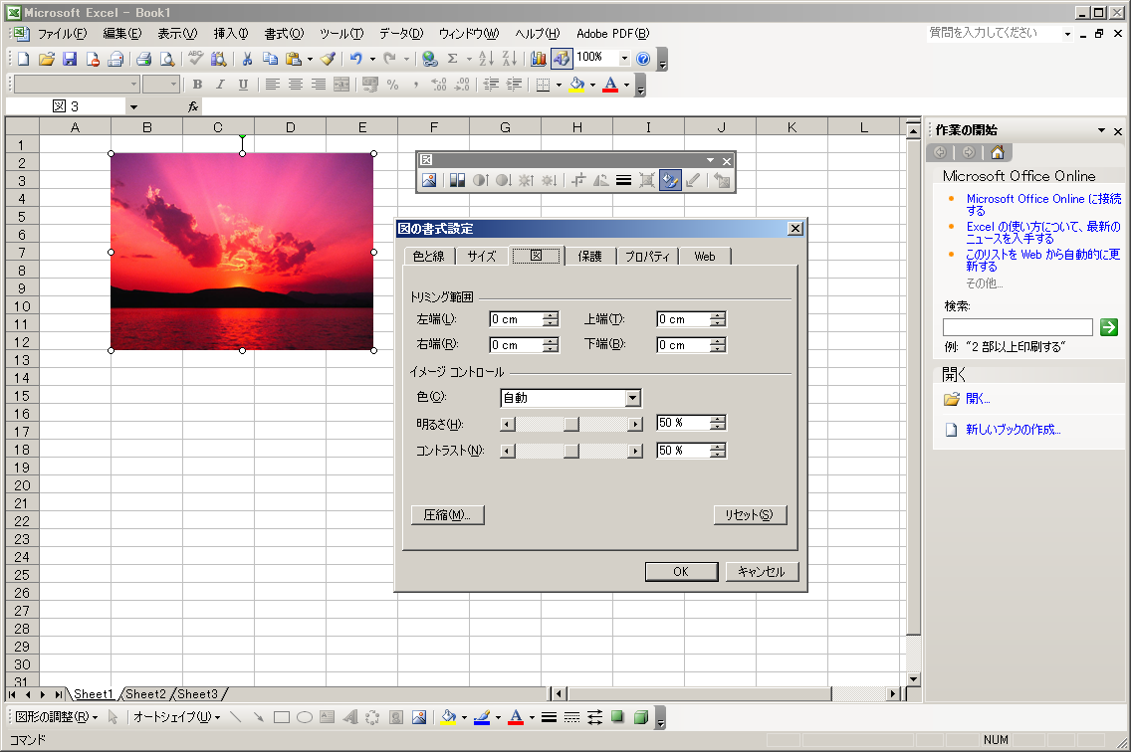Open the 挿入 menu
The image size is (1131, 752).
tap(231, 34)
